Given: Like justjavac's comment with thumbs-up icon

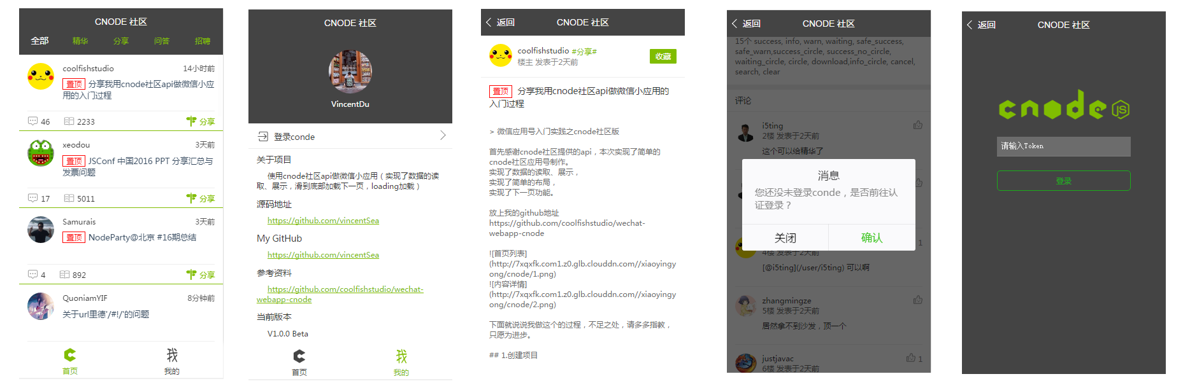Looking at the screenshot, I should pyautogui.click(x=911, y=358).
